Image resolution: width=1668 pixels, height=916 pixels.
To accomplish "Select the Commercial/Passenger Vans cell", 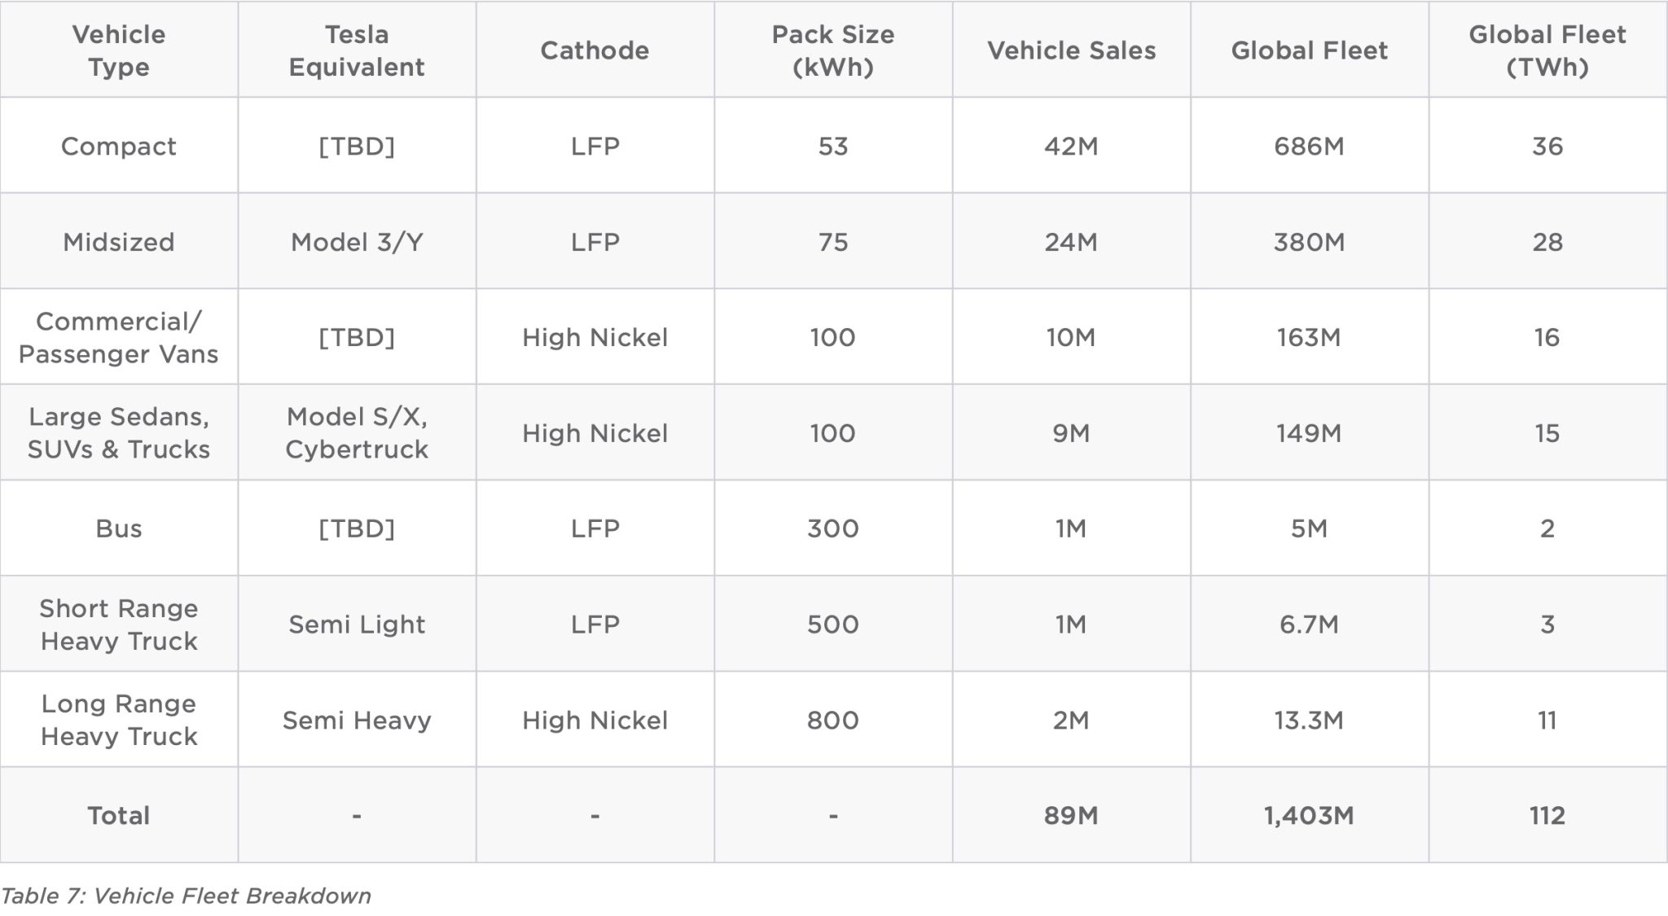I will click(119, 338).
